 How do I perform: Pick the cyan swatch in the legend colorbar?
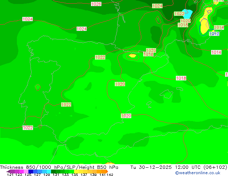pos(49,171)
